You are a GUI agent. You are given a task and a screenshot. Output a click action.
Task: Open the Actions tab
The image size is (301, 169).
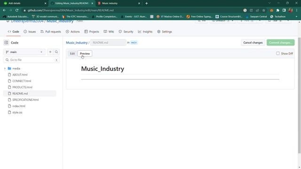tap(73, 31)
